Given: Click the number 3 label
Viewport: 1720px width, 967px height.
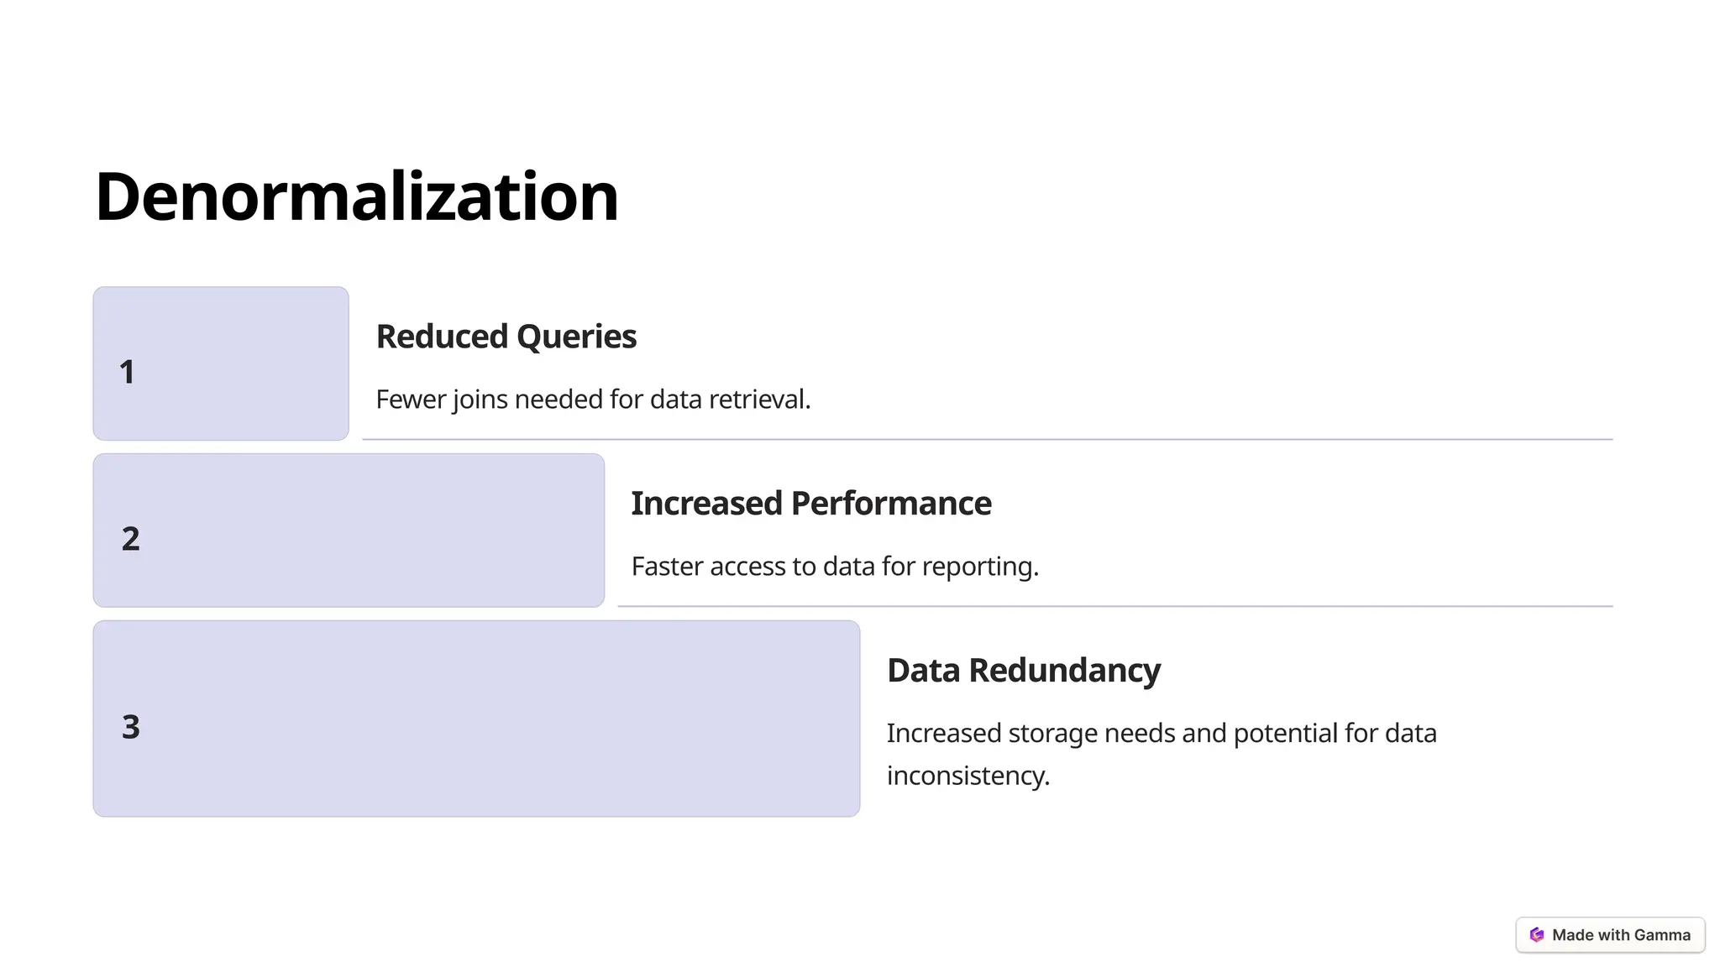Looking at the screenshot, I should click(x=130, y=727).
